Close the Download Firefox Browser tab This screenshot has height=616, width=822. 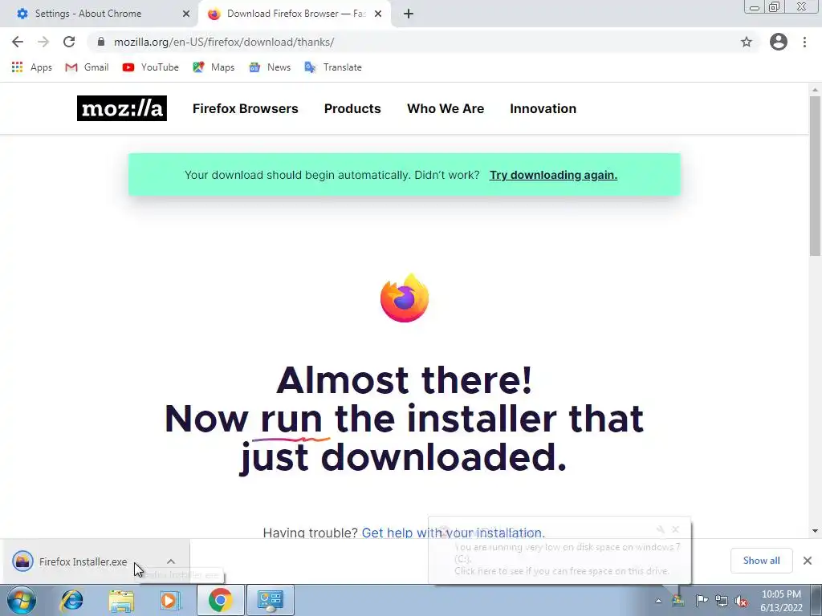(x=378, y=14)
